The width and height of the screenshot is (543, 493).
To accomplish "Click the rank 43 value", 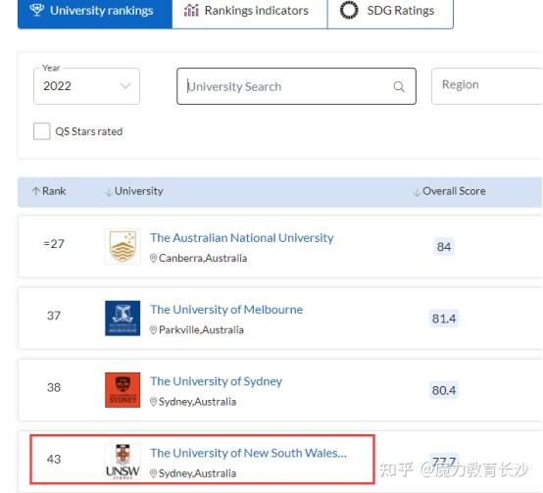I will click(54, 459).
